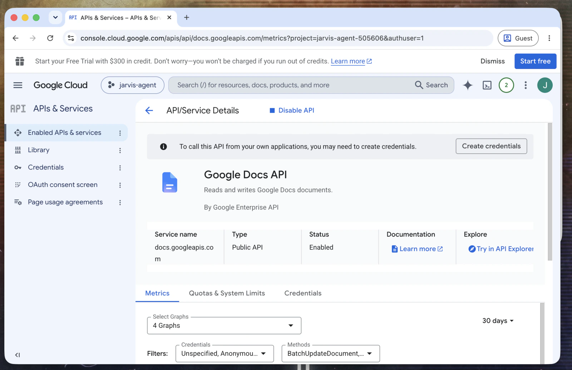Screen dimensions: 572x370
Task: Open the new tab plus button
Action: [x=186, y=18]
